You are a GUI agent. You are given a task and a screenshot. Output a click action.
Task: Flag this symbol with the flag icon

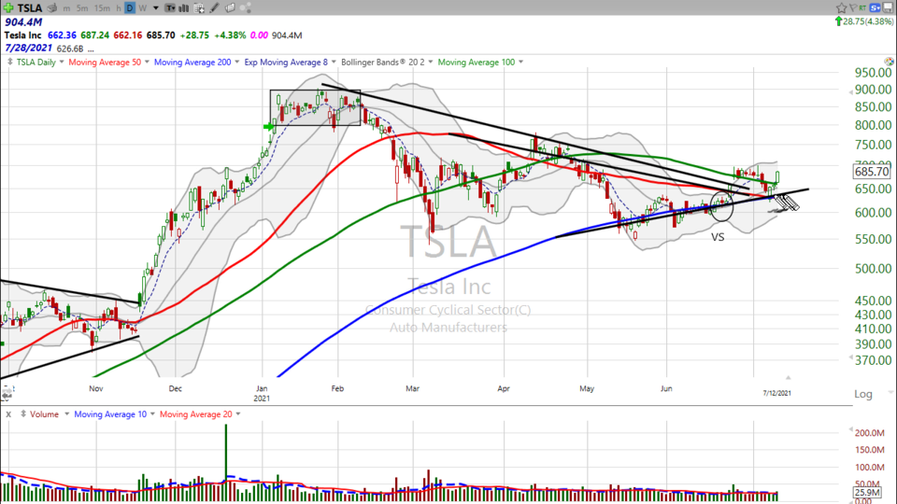853,7
